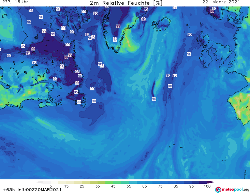Click the colorbar label '95'
The height and width of the screenshot is (193, 250).
tap(191, 186)
